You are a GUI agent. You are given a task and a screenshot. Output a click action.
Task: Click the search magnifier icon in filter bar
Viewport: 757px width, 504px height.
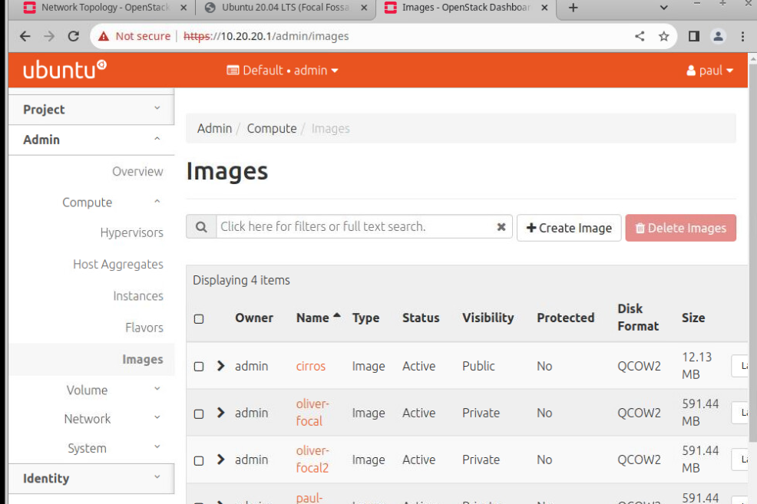201,227
